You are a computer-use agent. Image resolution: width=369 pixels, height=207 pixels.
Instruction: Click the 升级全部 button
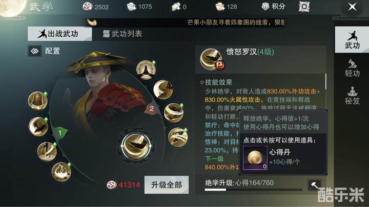point(167,185)
